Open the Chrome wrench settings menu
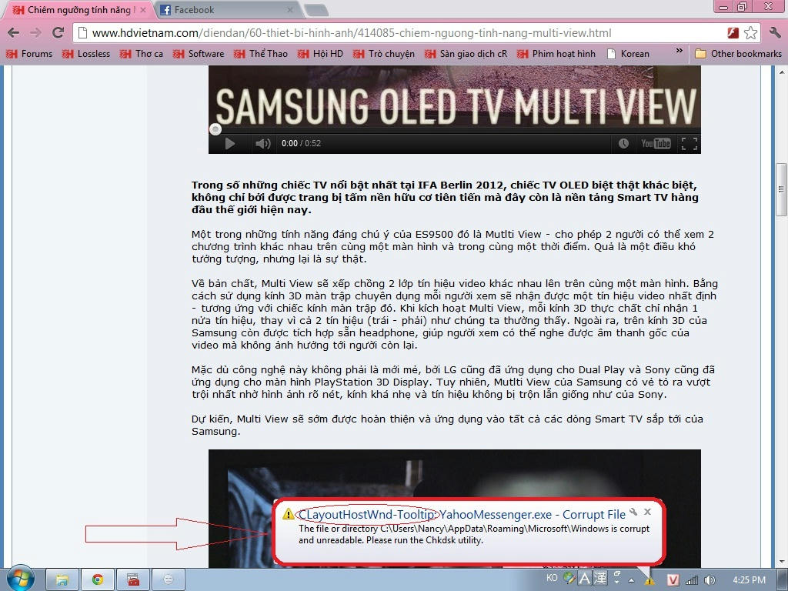This screenshot has height=591, width=788. coord(774,33)
